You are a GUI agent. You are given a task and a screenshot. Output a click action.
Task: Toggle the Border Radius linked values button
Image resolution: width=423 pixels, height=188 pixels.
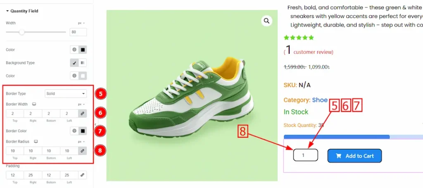click(82, 151)
